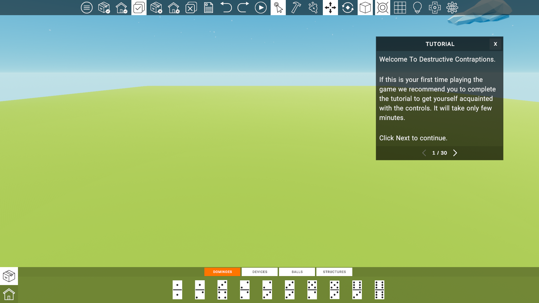539x303 pixels.
Task: Toggle the grid icon in toolbar
Action: 400,8
